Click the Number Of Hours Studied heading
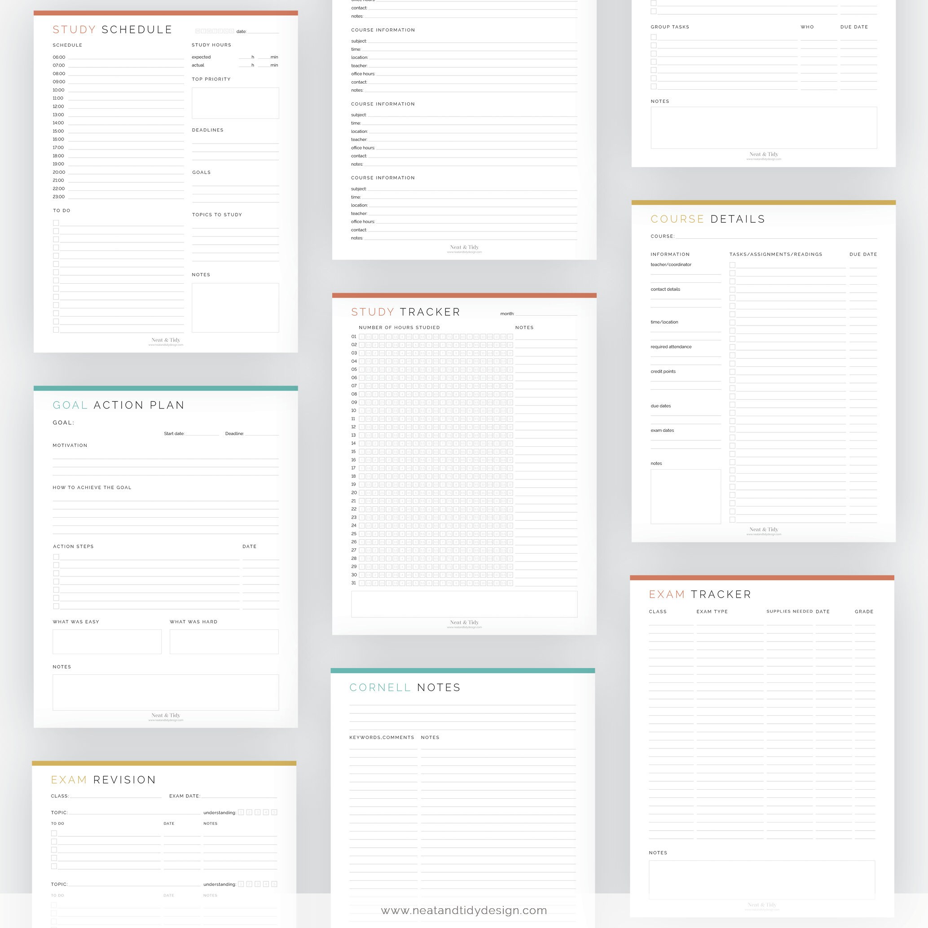This screenshot has height=928, width=928. point(399,328)
